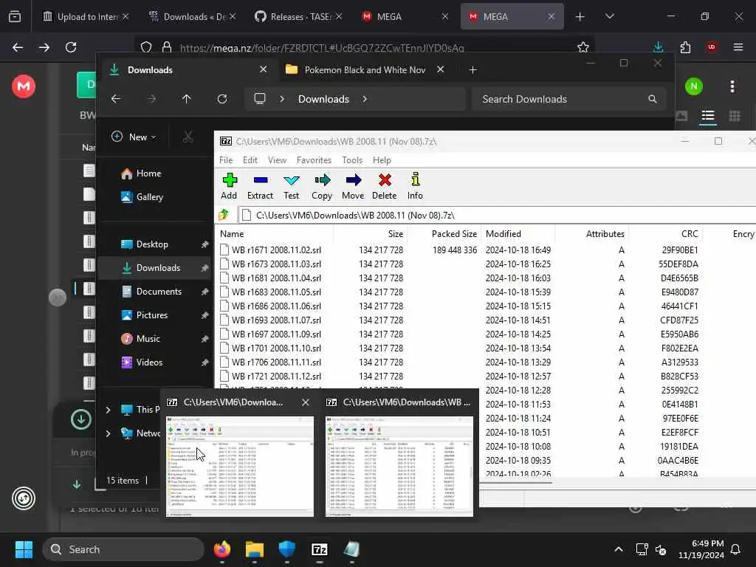Click Explorer Up arrow
The image size is (756, 567).
[187, 99]
